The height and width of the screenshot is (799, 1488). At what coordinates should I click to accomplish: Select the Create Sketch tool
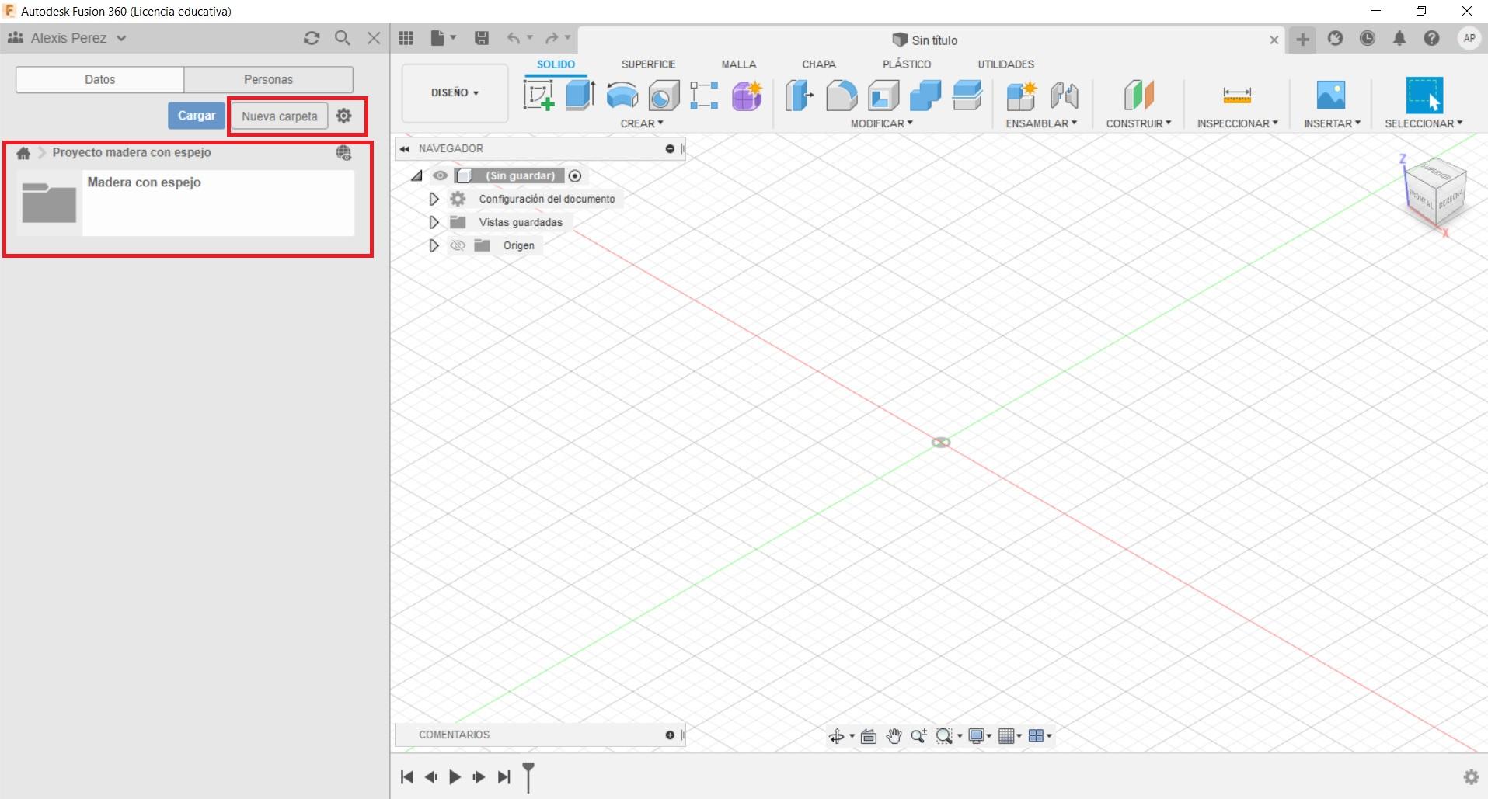pos(539,96)
